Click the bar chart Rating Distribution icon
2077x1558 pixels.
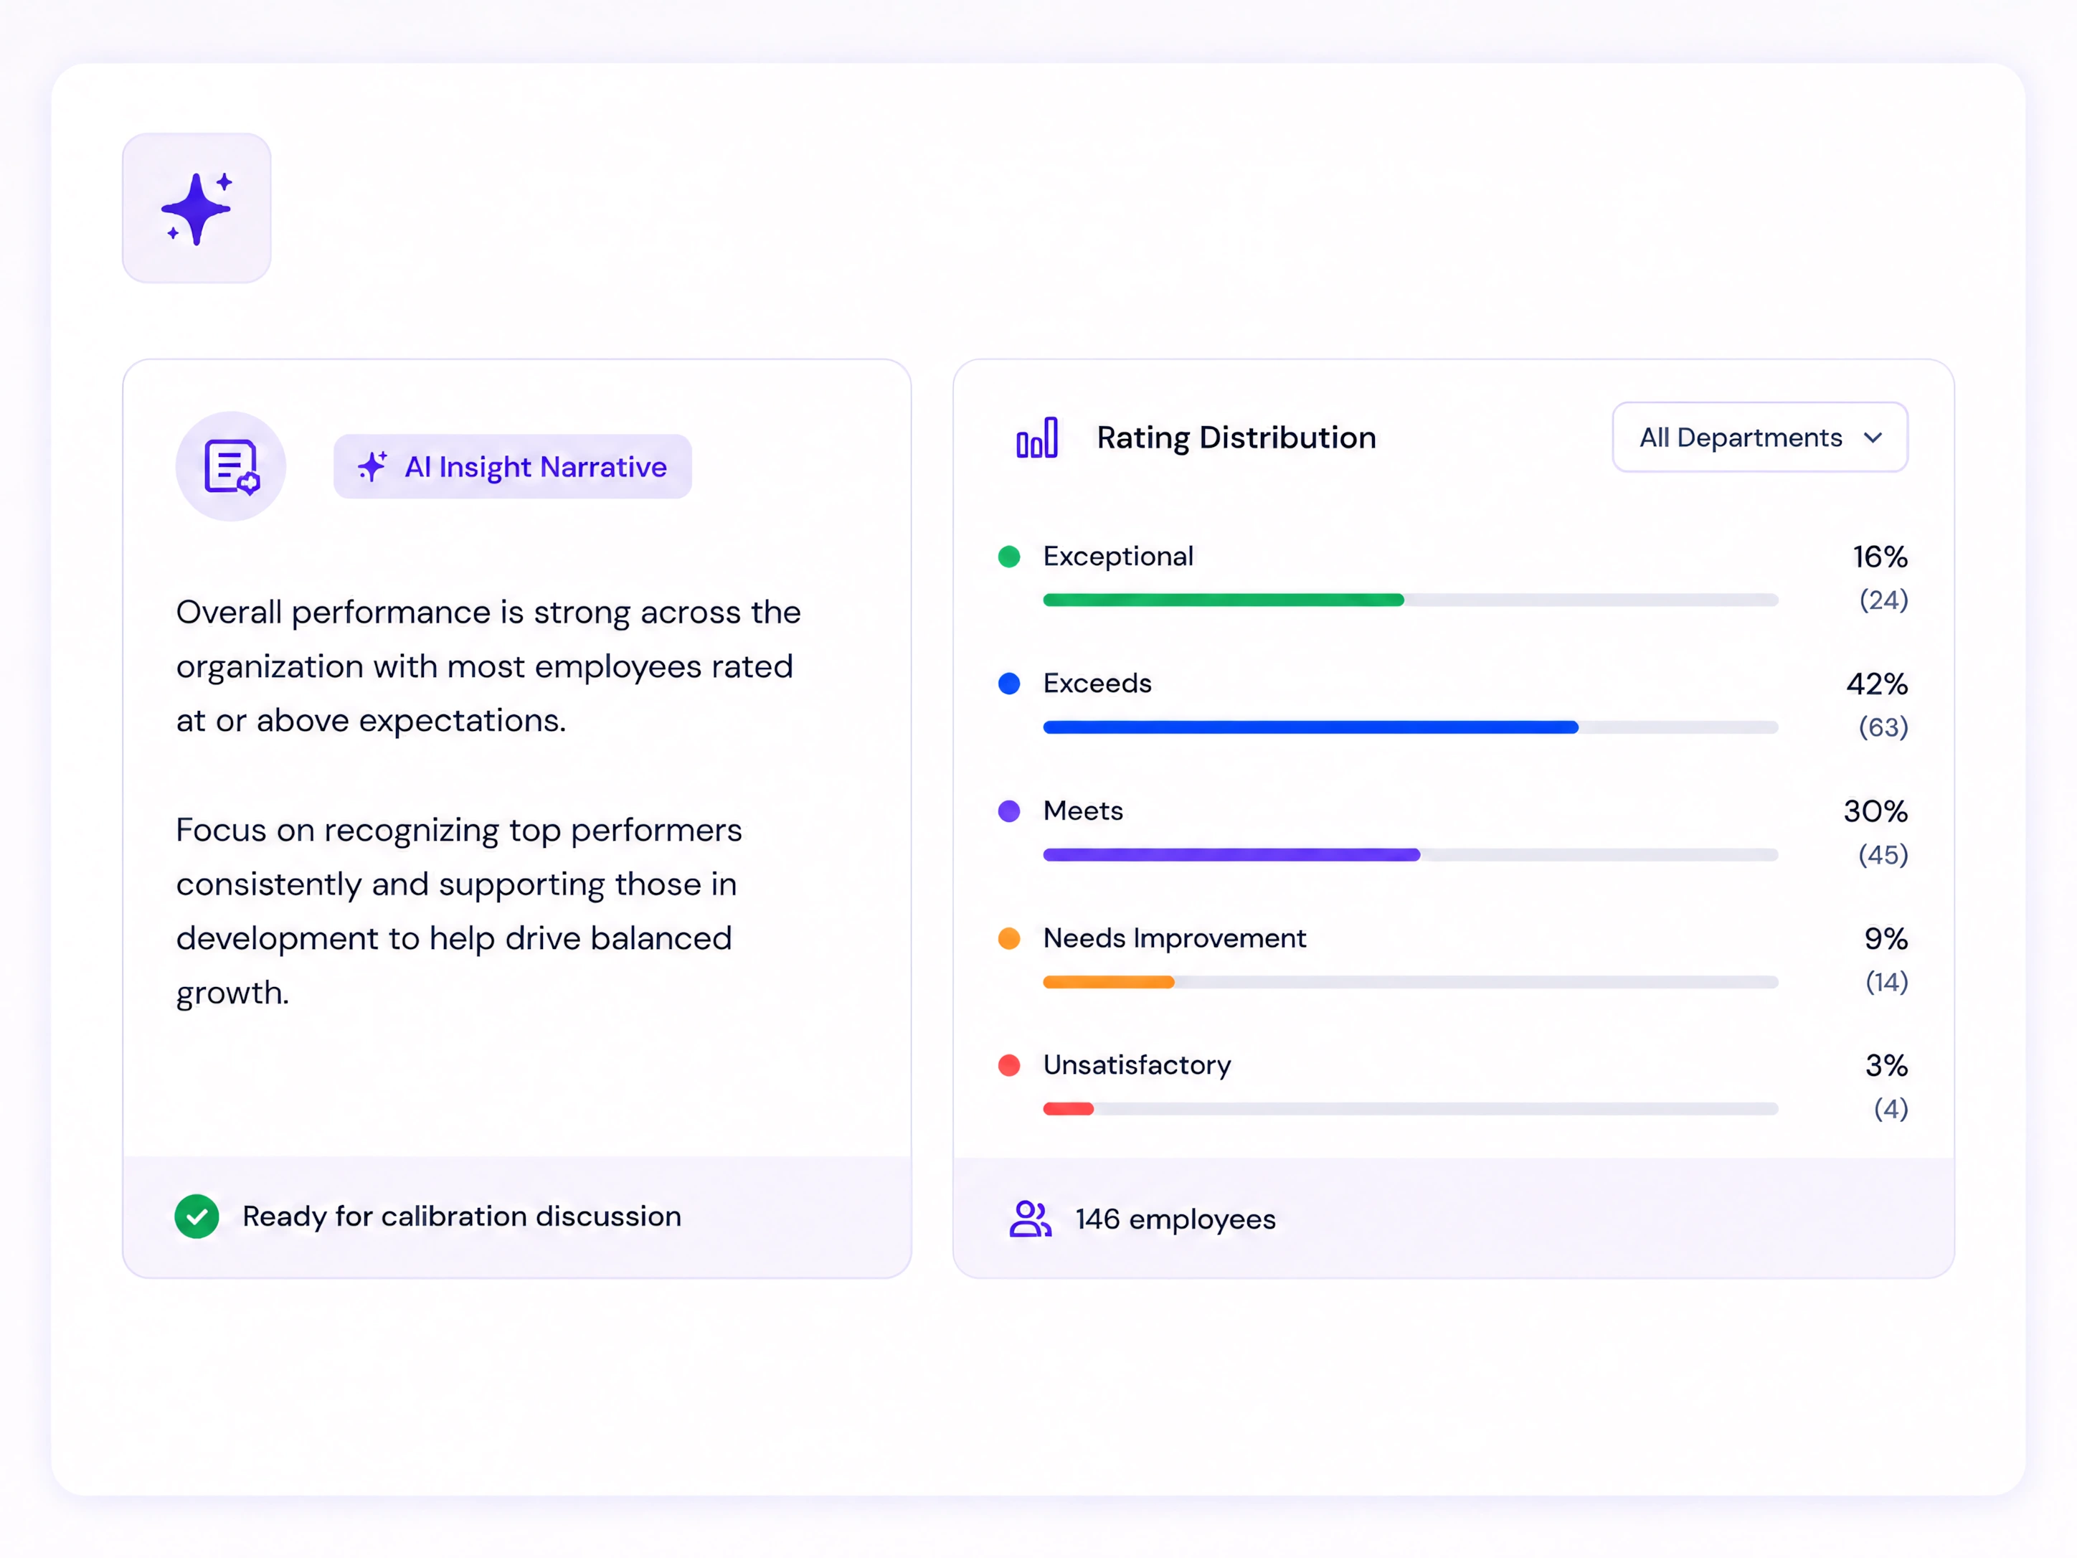pyautogui.click(x=1036, y=438)
